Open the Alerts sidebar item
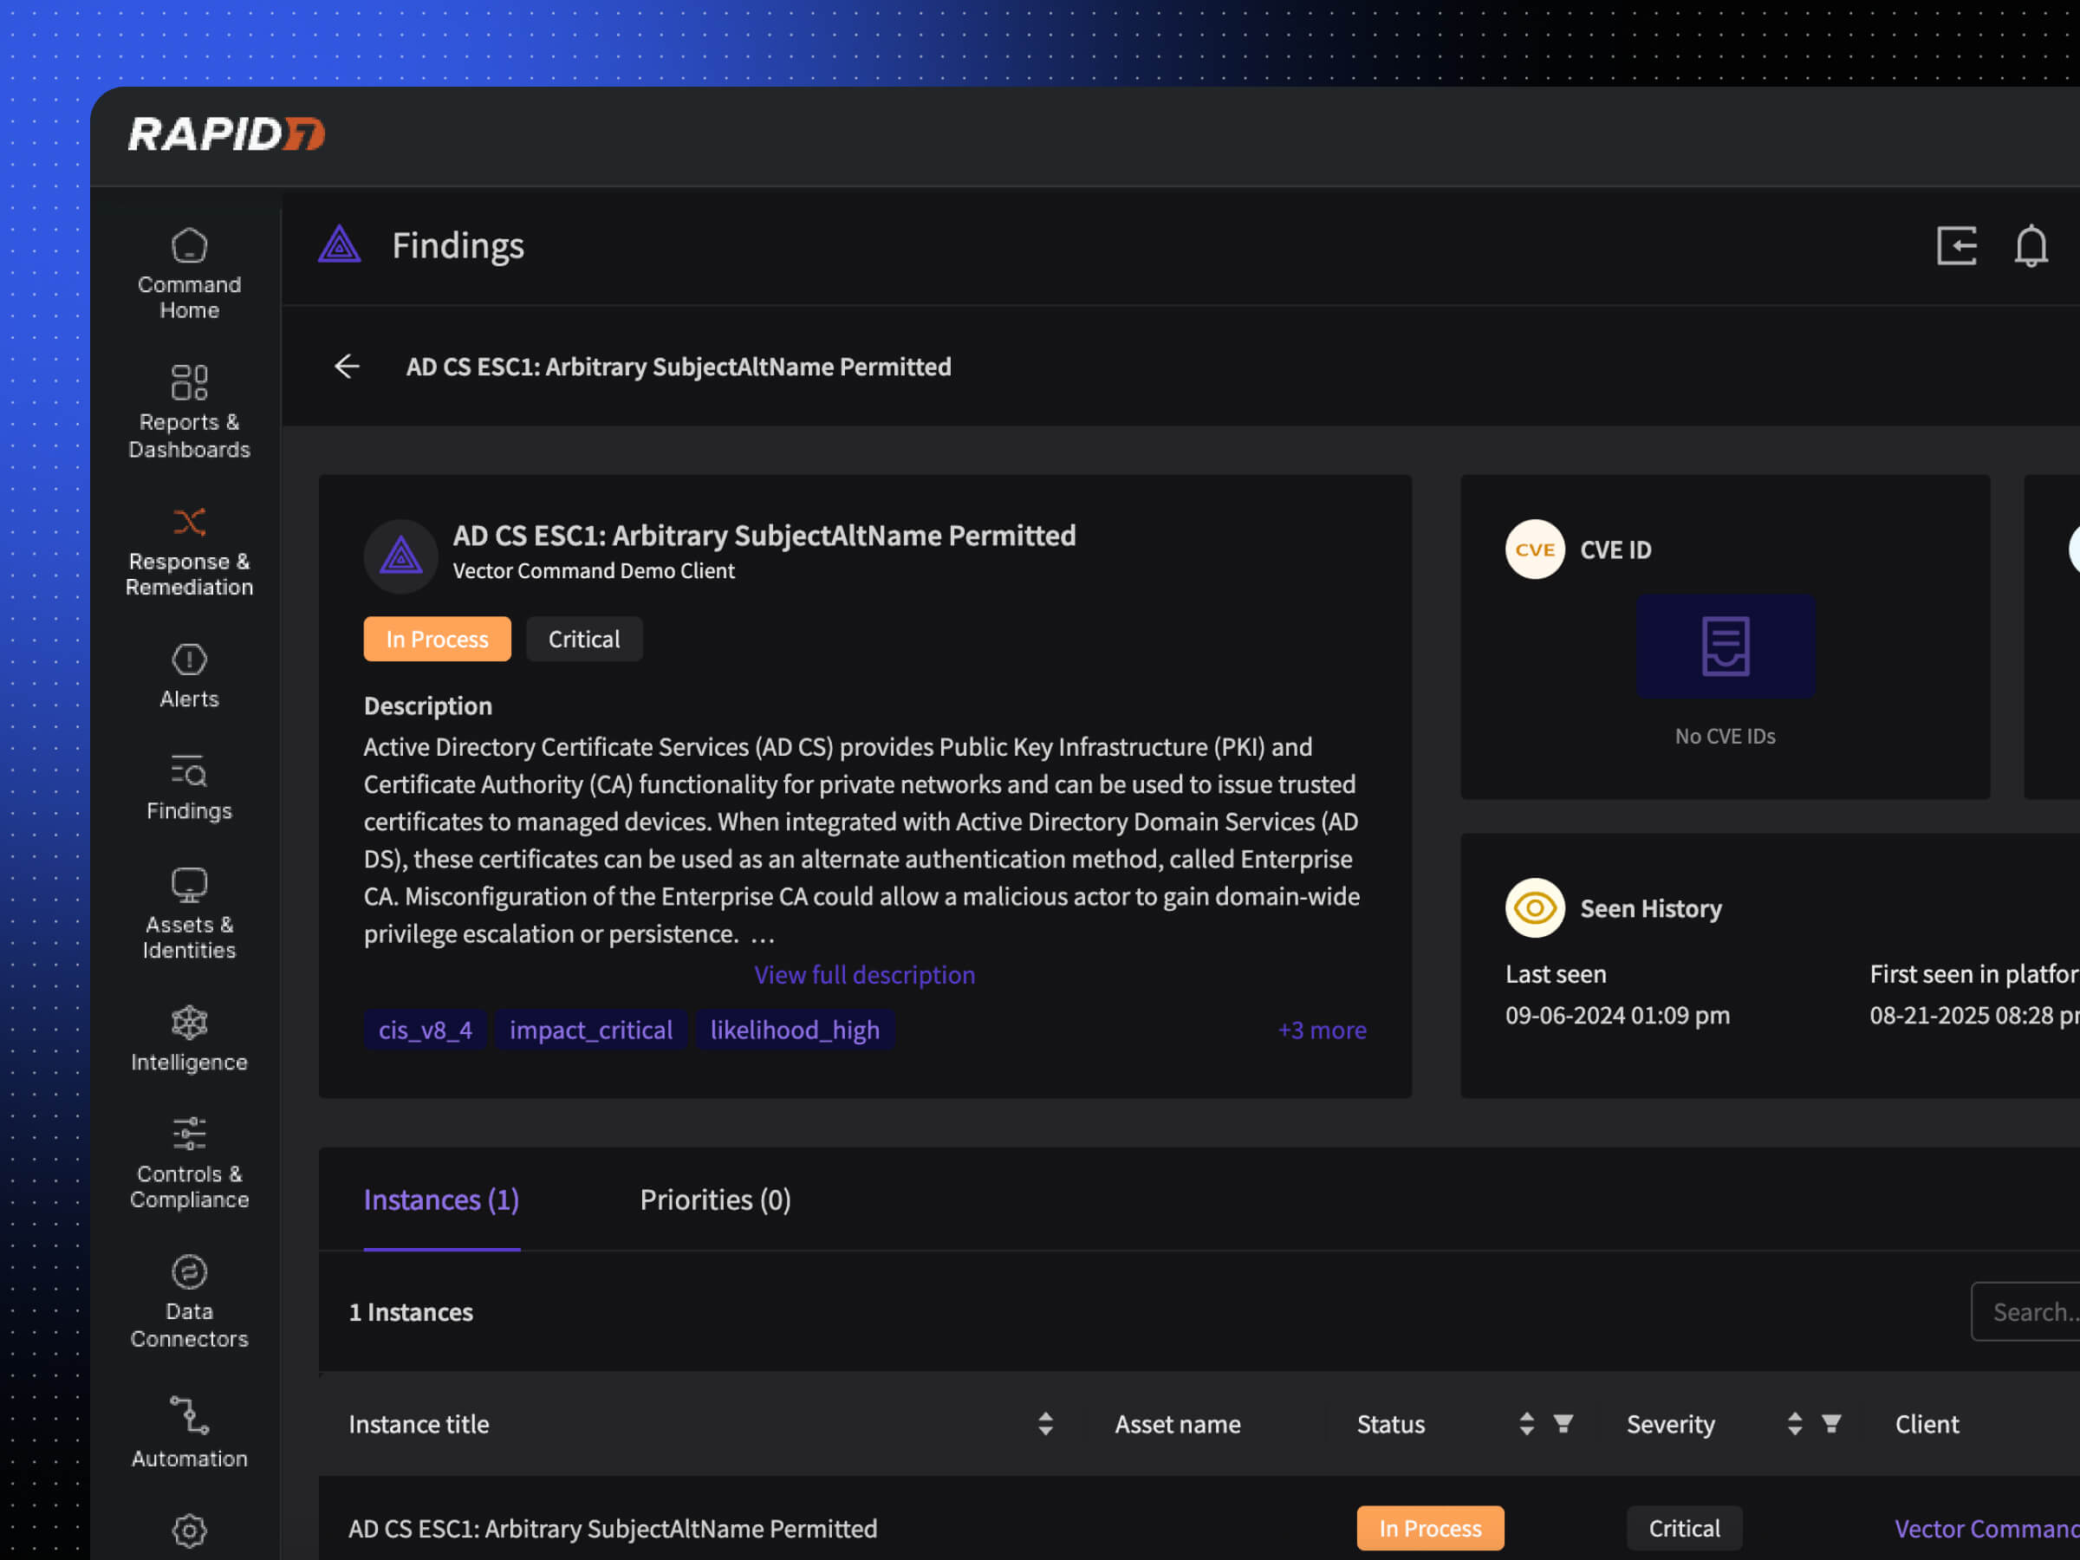This screenshot has width=2080, height=1560. point(189,675)
